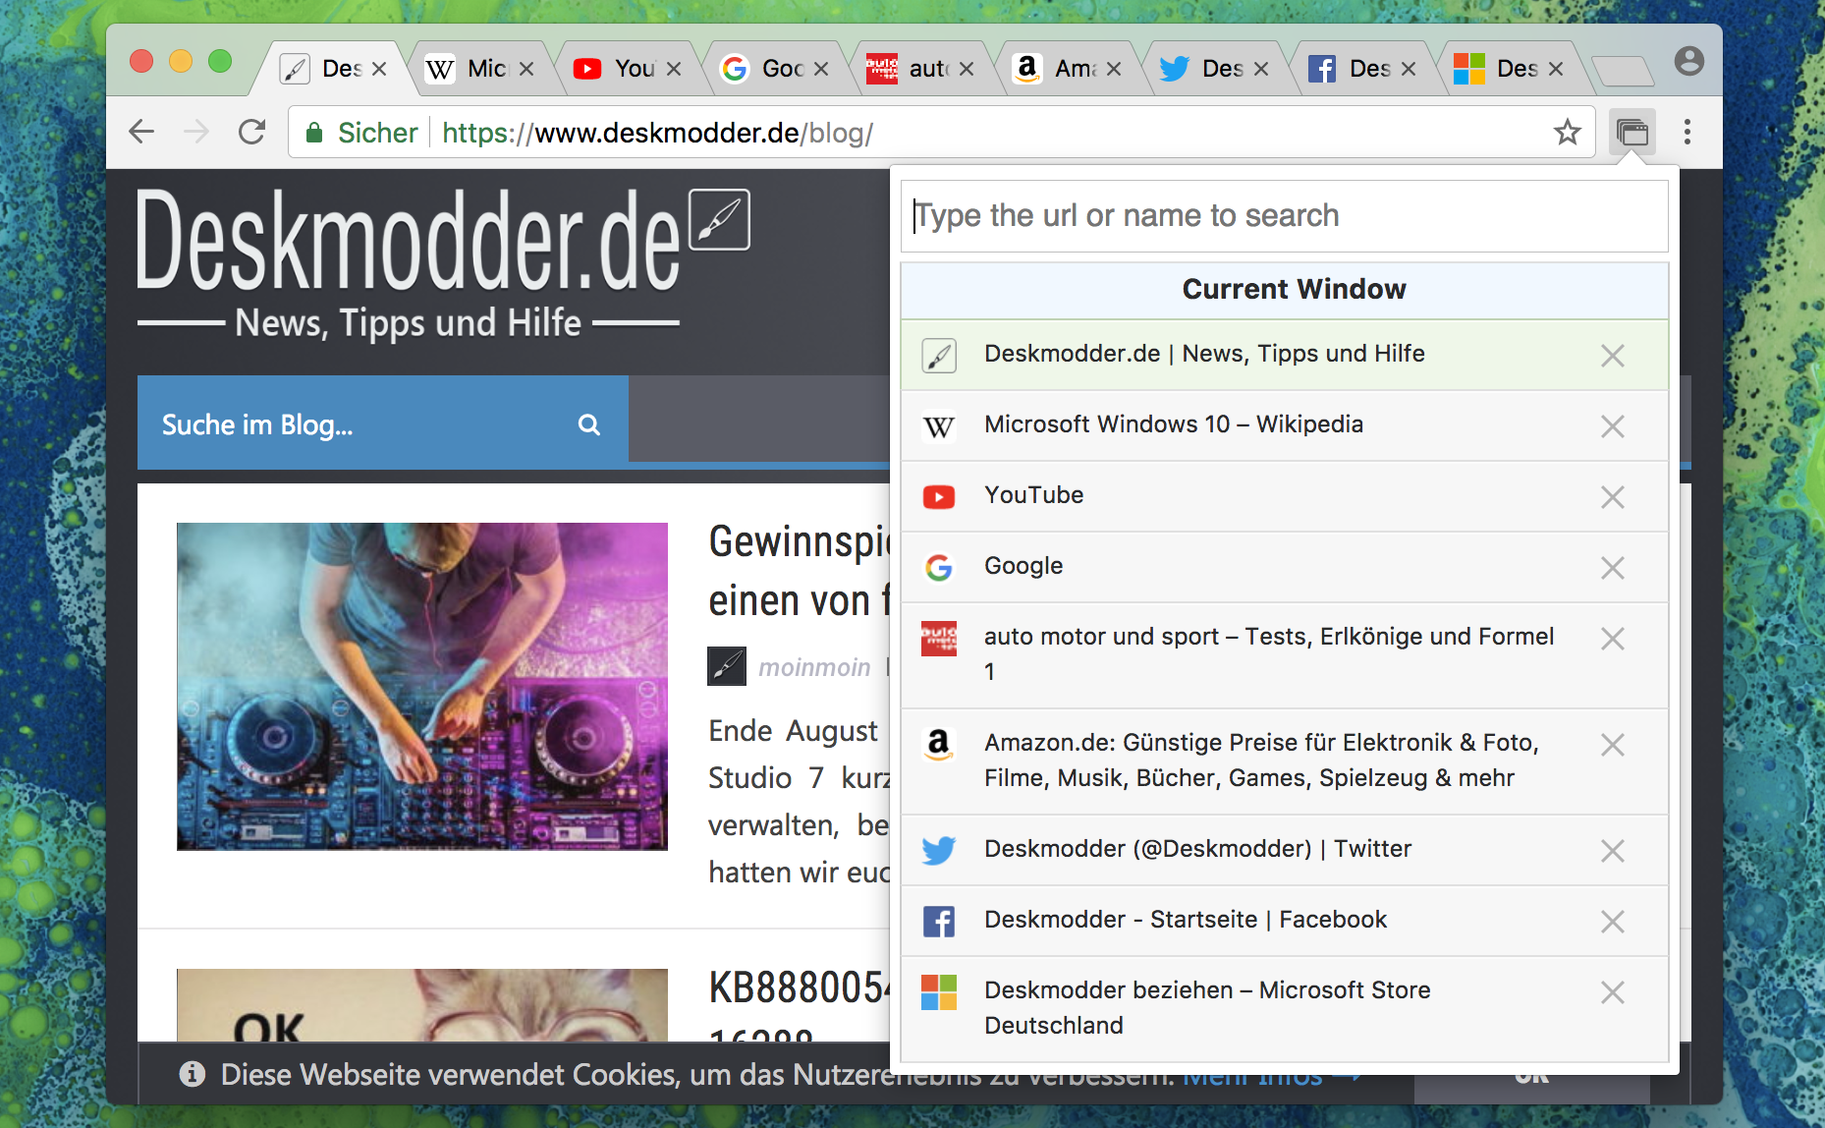The height and width of the screenshot is (1128, 1825).
Task: Open the DJ mixer article thumbnail
Action: (422, 686)
